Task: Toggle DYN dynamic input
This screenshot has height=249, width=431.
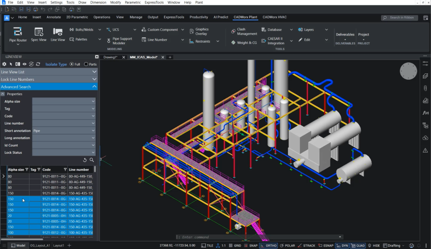Action: point(342,245)
